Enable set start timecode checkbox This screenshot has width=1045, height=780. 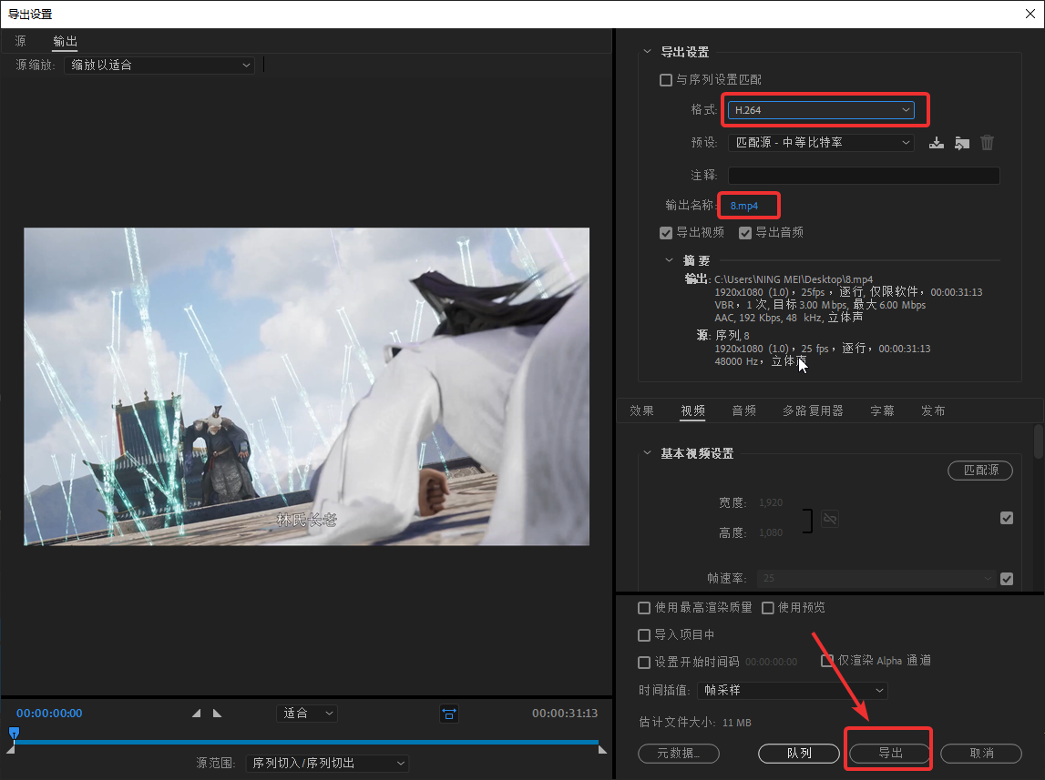pyautogui.click(x=644, y=663)
